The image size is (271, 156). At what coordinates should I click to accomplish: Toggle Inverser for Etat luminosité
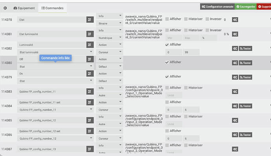tap(207, 30)
